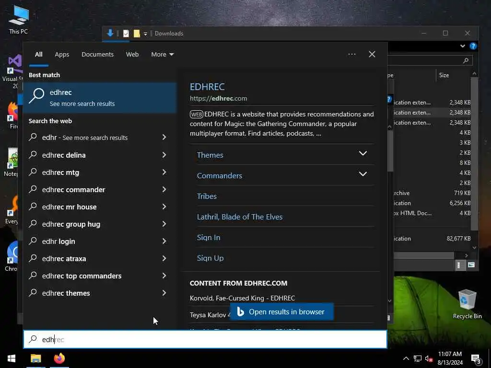Click the Properties quick access toolbar icon
The height and width of the screenshot is (368, 491).
point(126,34)
